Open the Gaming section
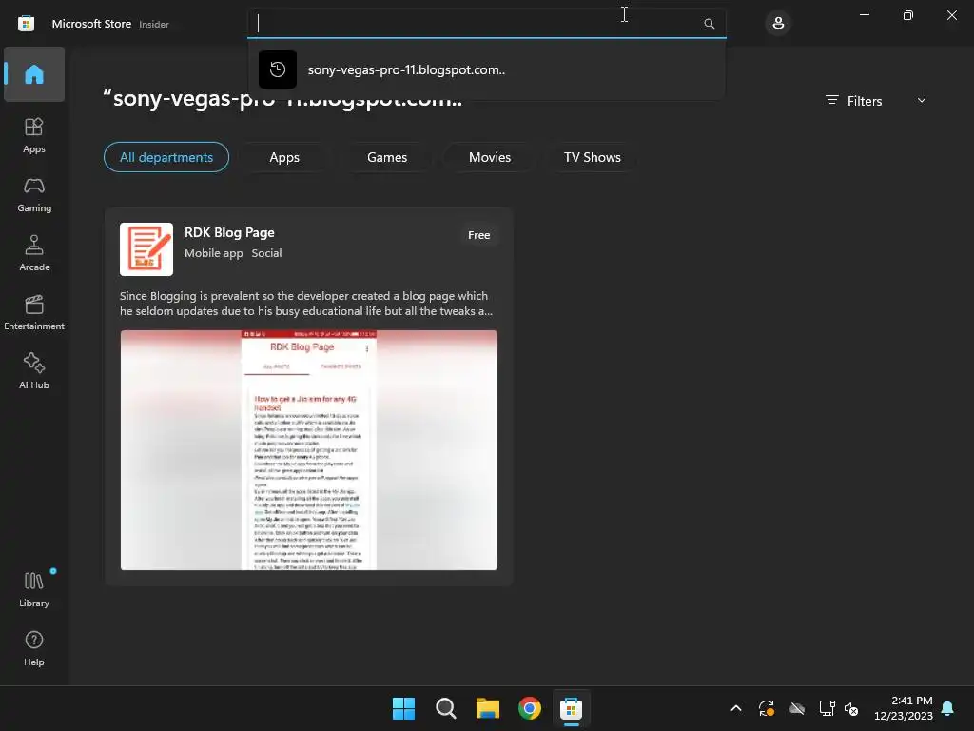The height and width of the screenshot is (731, 974). click(x=34, y=194)
